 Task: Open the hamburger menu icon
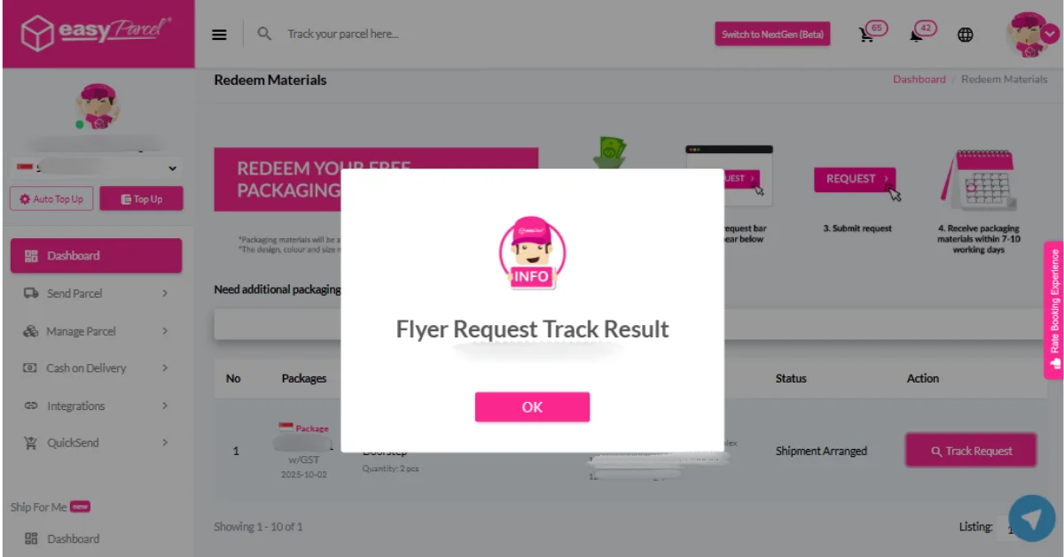[x=219, y=35]
